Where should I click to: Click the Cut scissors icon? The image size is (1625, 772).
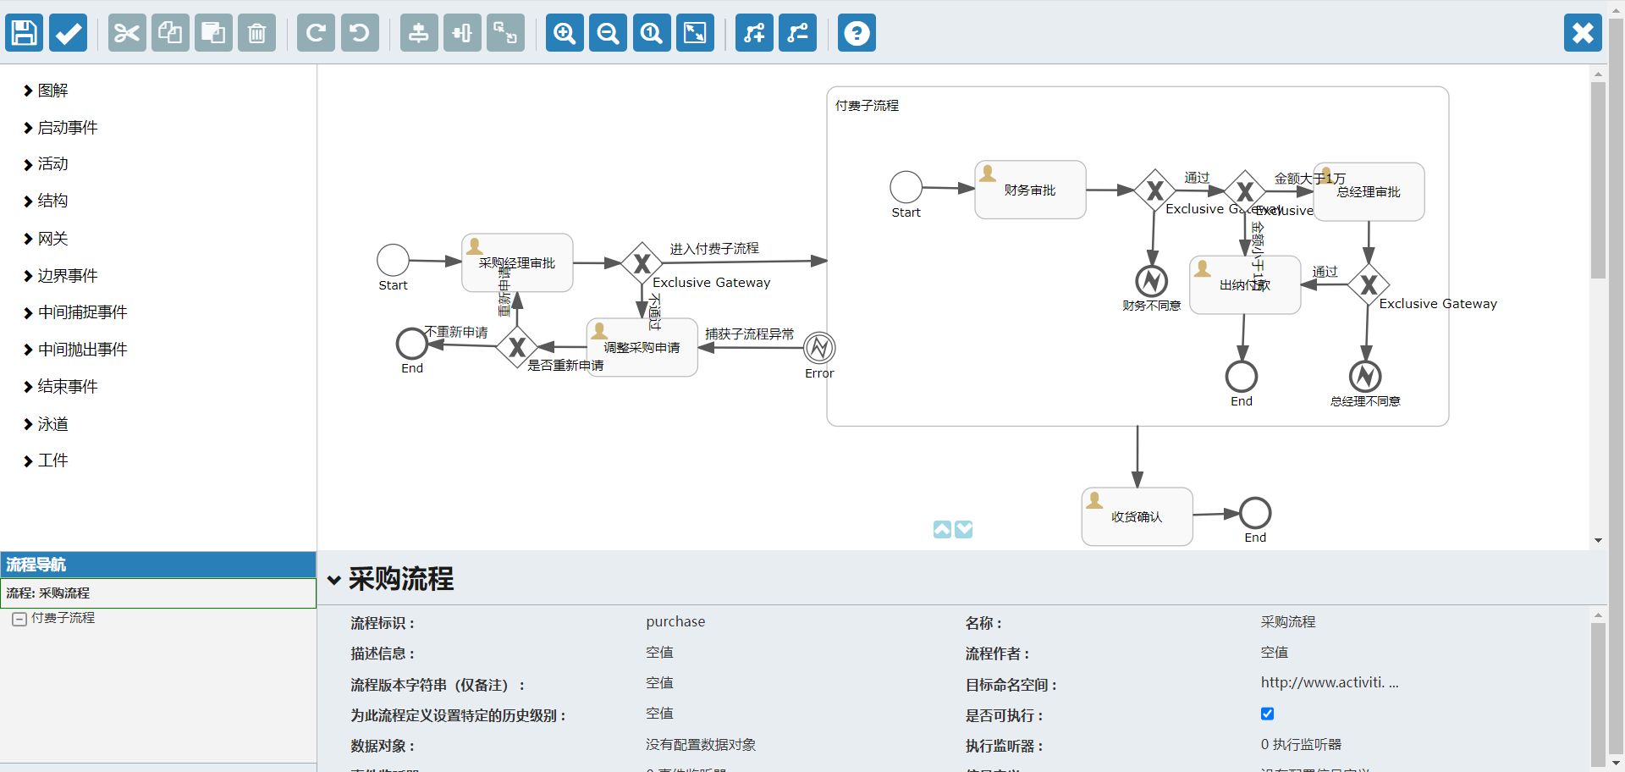pos(127,33)
